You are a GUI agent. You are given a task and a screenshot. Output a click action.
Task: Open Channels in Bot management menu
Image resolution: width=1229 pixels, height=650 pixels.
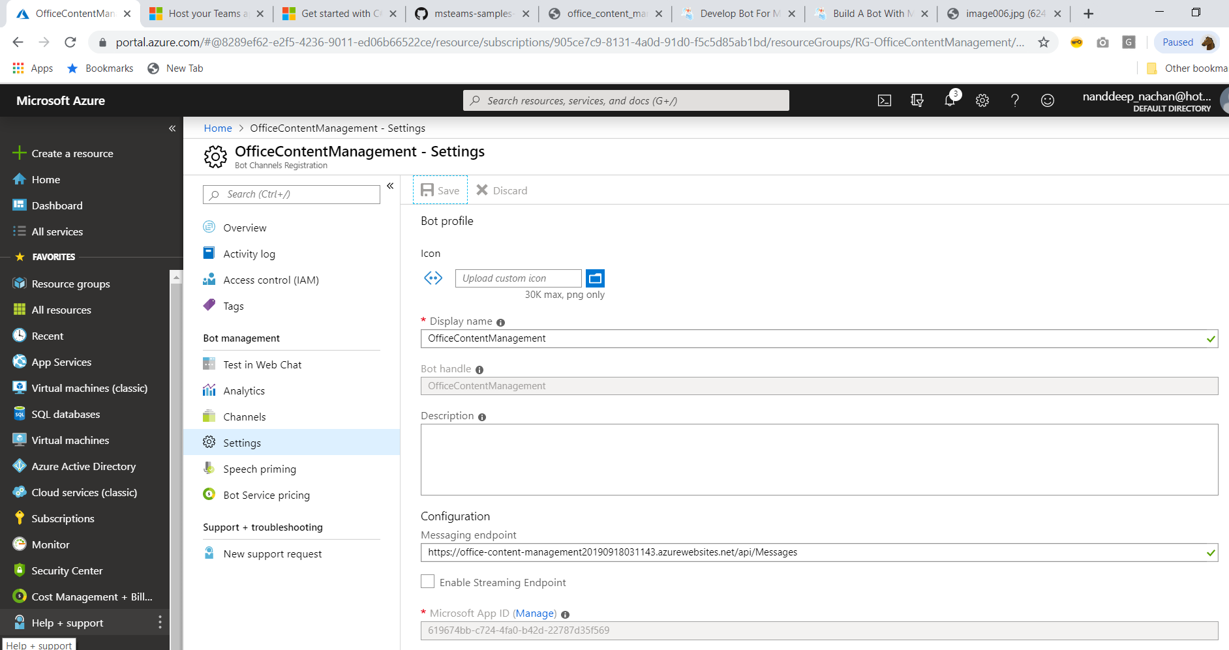point(245,417)
